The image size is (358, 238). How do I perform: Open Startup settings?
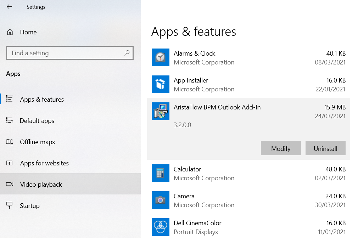coord(70,205)
